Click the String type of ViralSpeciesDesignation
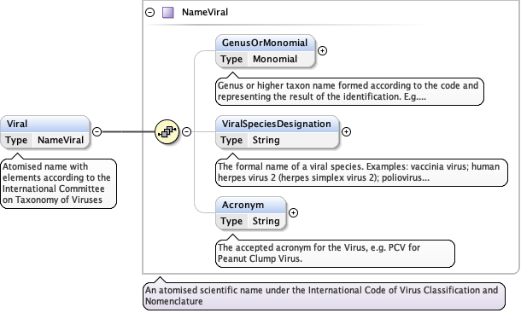The width and height of the screenshot is (521, 313). pos(266,140)
